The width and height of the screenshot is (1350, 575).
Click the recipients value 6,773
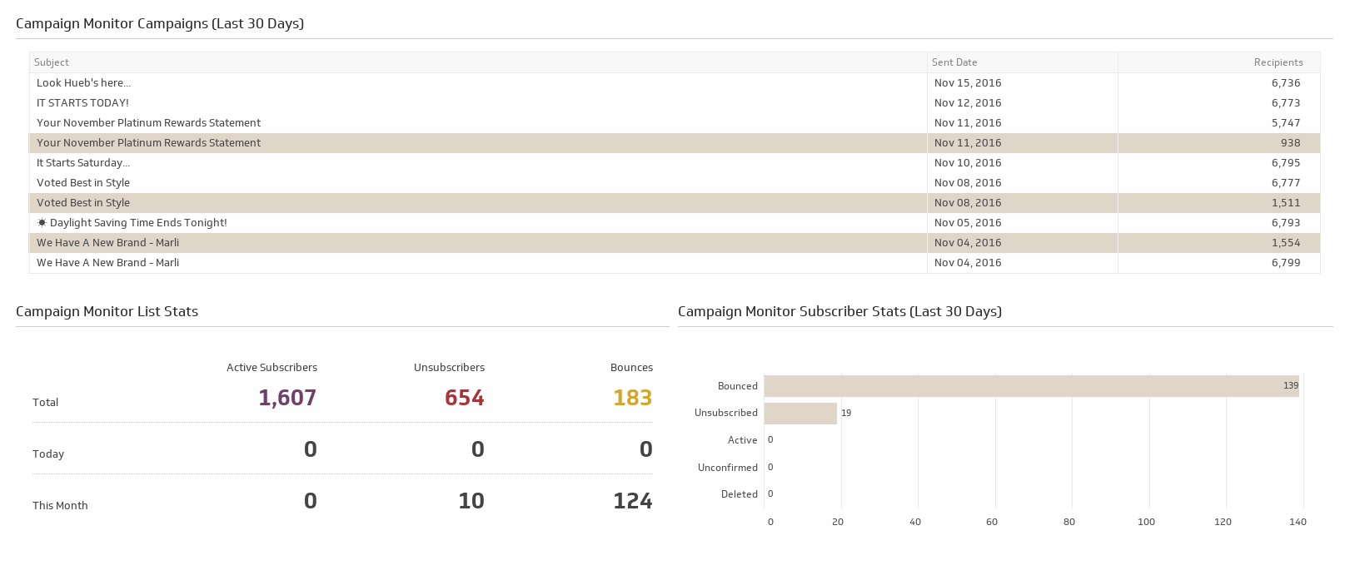pyautogui.click(x=1286, y=103)
